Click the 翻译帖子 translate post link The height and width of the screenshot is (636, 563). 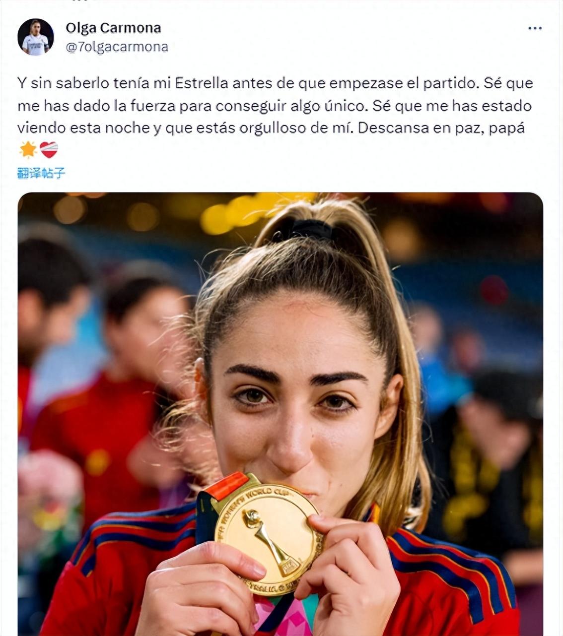point(41,173)
